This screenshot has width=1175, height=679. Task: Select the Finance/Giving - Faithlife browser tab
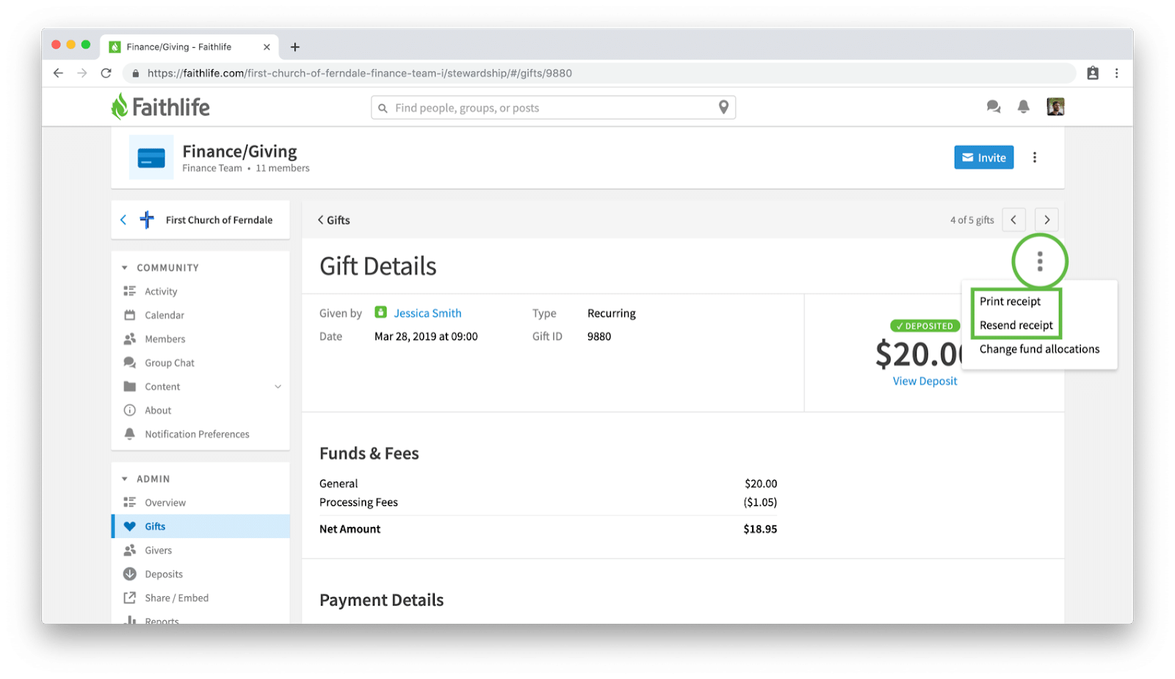pos(189,47)
